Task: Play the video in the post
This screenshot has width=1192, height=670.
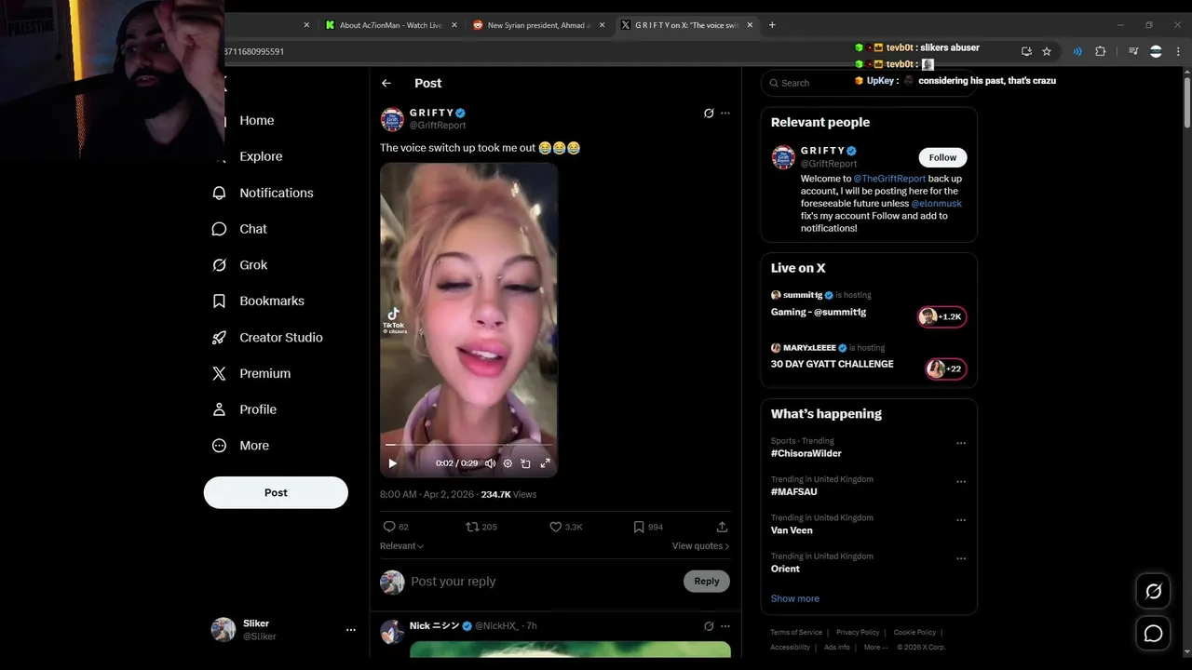Action: point(392,463)
